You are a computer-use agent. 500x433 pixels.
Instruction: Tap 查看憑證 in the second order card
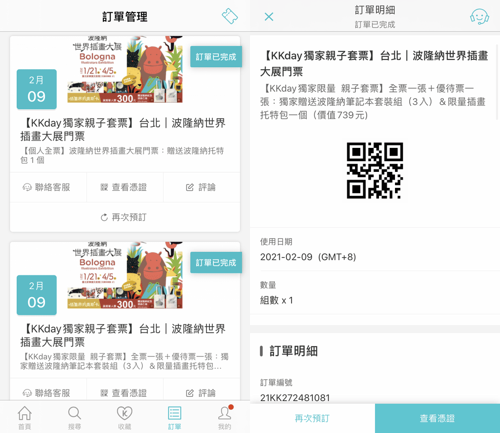coord(125,392)
